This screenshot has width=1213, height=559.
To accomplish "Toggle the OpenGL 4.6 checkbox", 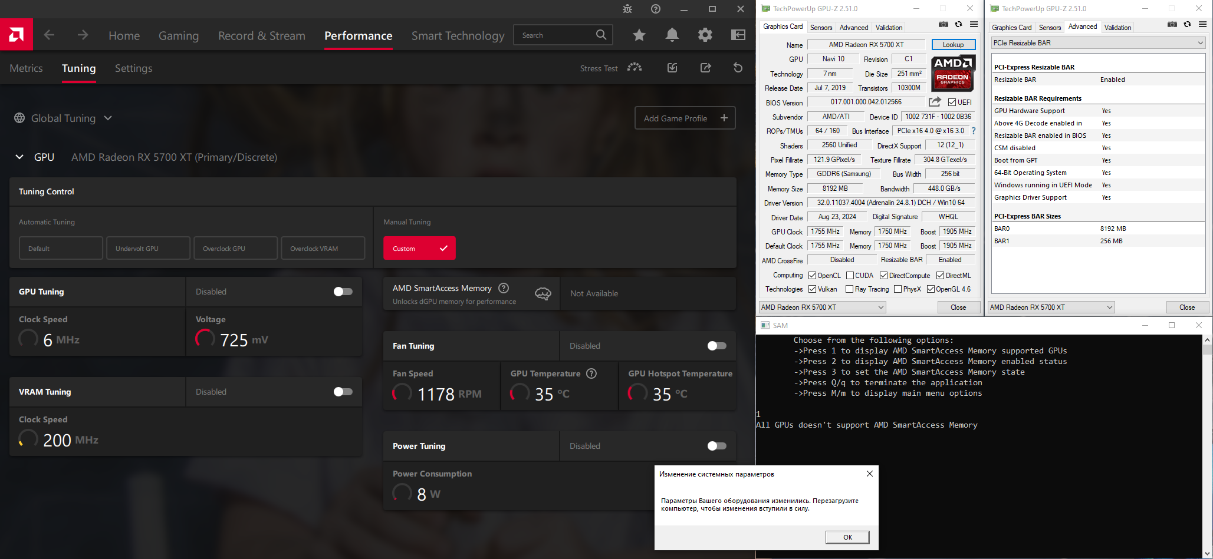I will click(931, 289).
